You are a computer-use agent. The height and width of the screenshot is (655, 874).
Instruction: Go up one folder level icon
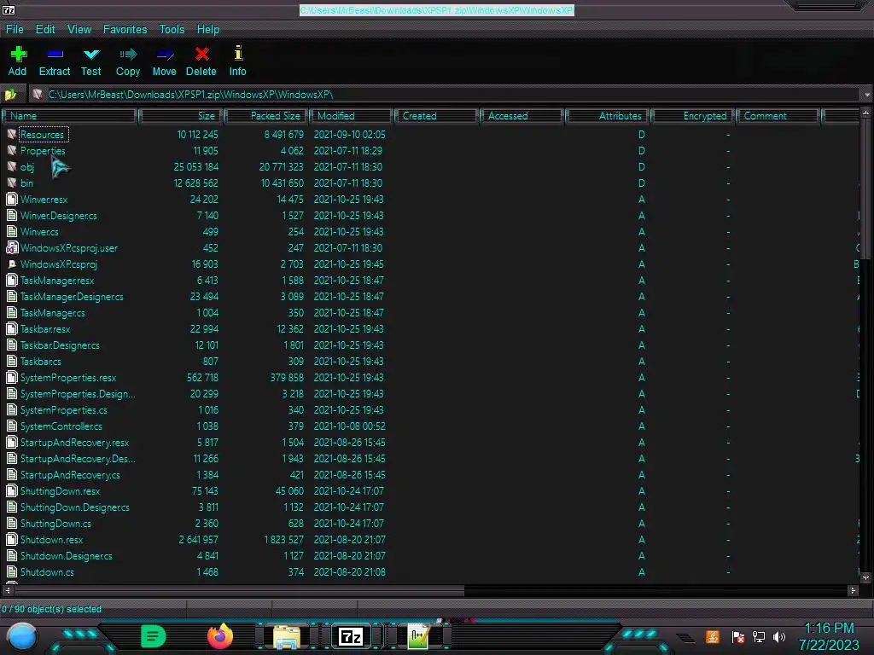point(10,95)
